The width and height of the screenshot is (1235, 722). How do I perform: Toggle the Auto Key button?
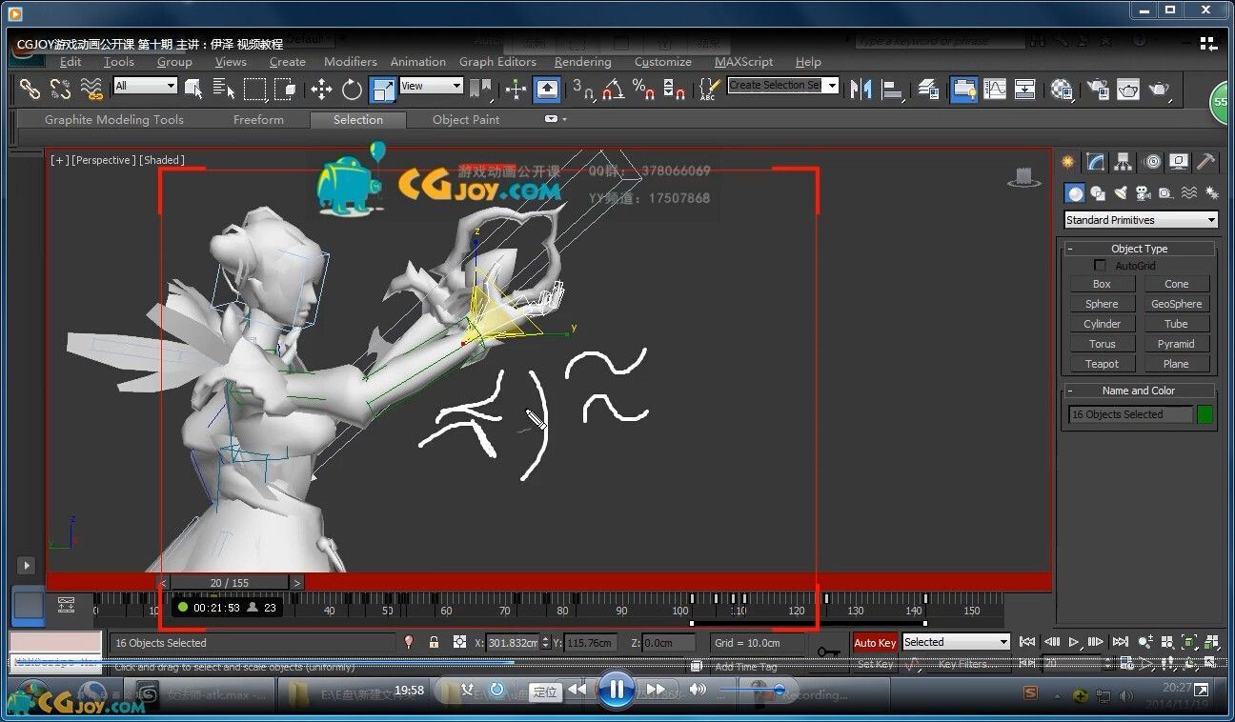(875, 642)
